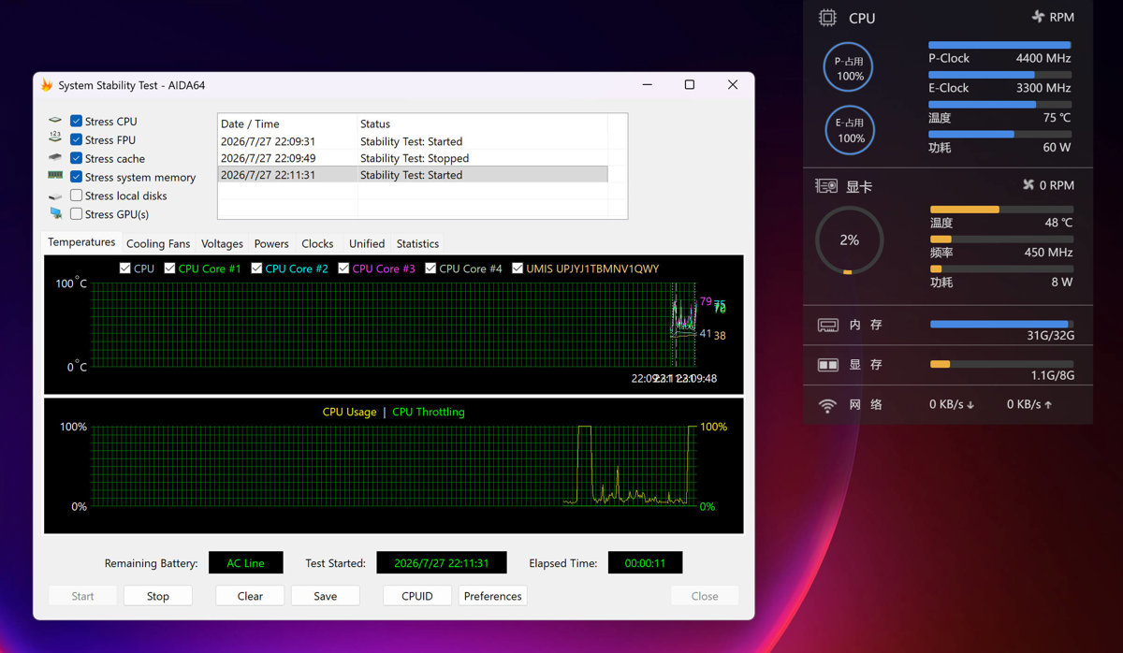The image size is (1123, 653).
Task: Click the CPU chip icon in monitor widget
Action: click(827, 18)
